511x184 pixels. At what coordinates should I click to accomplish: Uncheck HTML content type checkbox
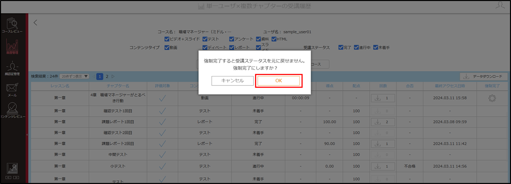[x=274, y=39]
